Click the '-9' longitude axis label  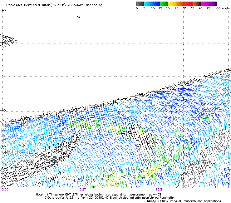pos(93,187)
